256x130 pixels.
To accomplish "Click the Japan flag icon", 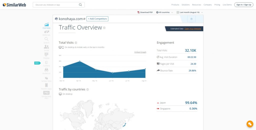I will (x=158, y=103).
